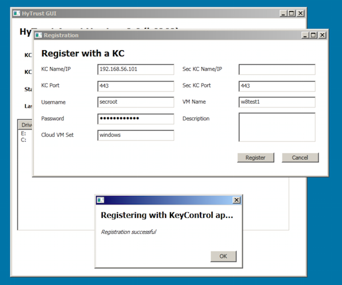Image resolution: width=342 pixels, height=285 pixels.
Task: Click the 'Username' label
Action: 54,102
